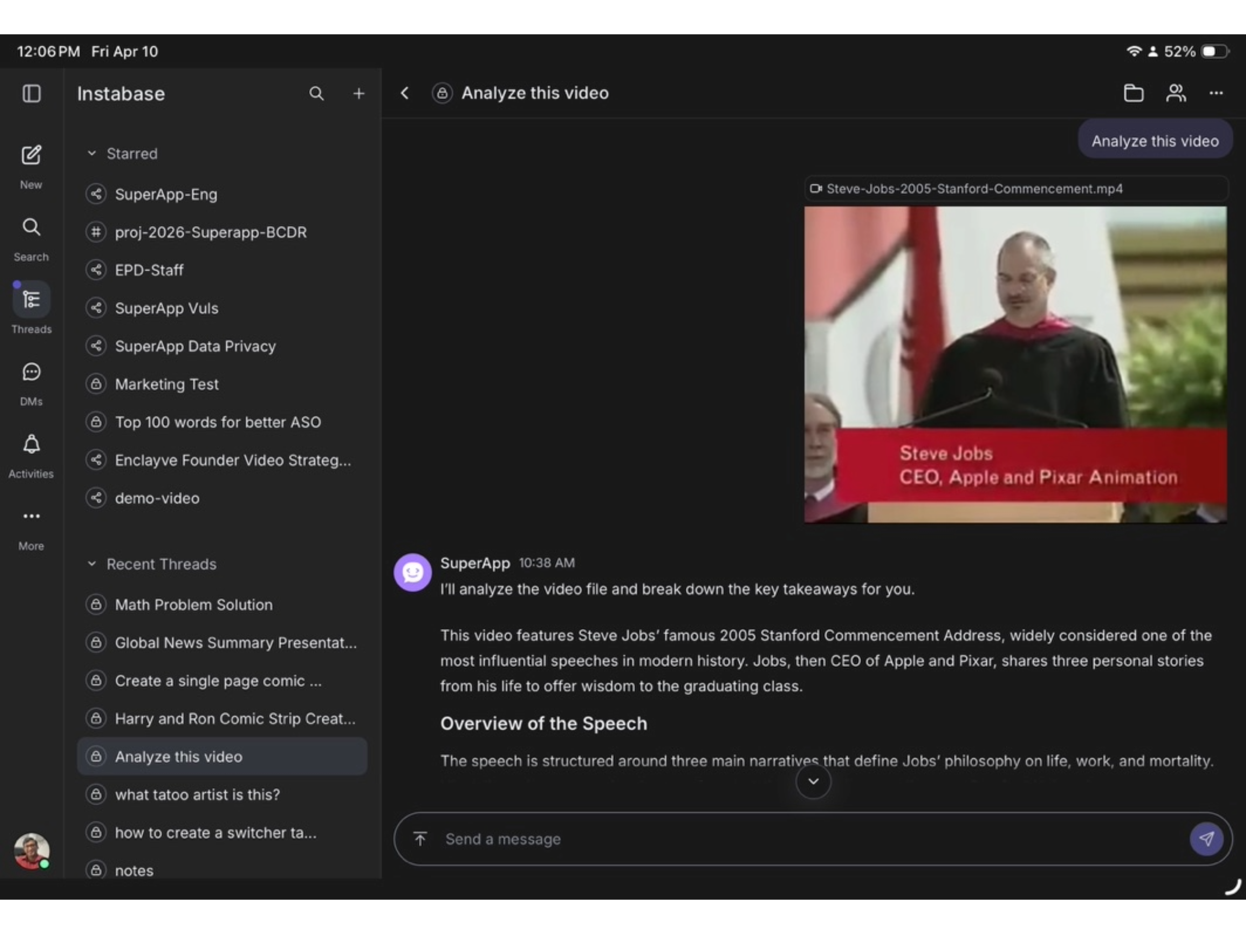This screenshot has width=1246, height=934.
Task: Search threads using Instabase header magnifier
Action: [x=317, y=93]
